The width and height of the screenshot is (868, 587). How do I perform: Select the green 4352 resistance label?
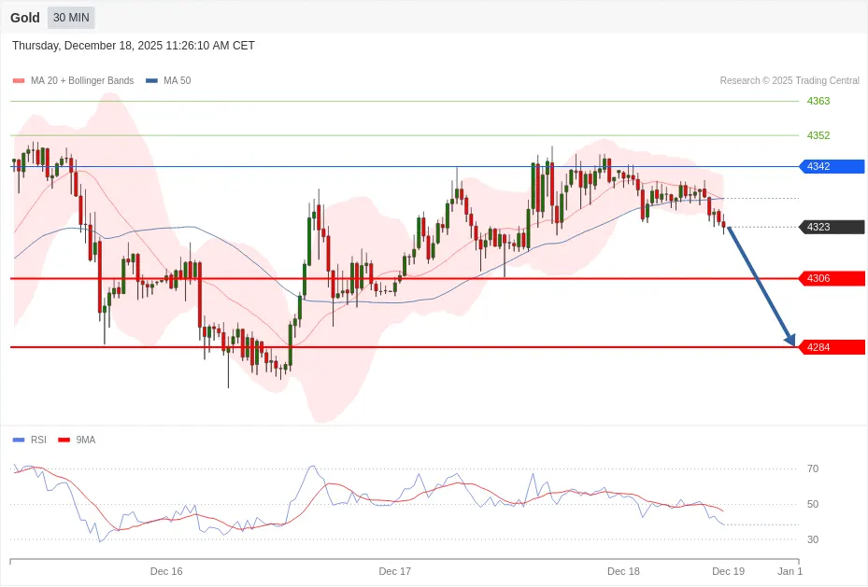point(818,135)
